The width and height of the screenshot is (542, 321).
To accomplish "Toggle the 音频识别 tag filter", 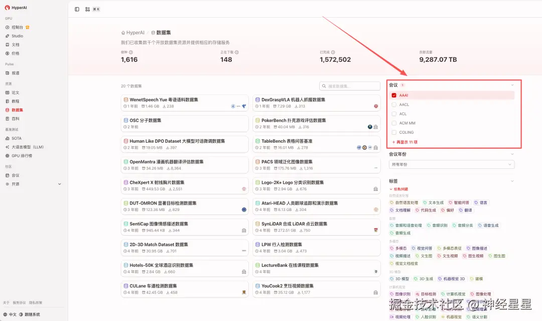I will (438, 226).
